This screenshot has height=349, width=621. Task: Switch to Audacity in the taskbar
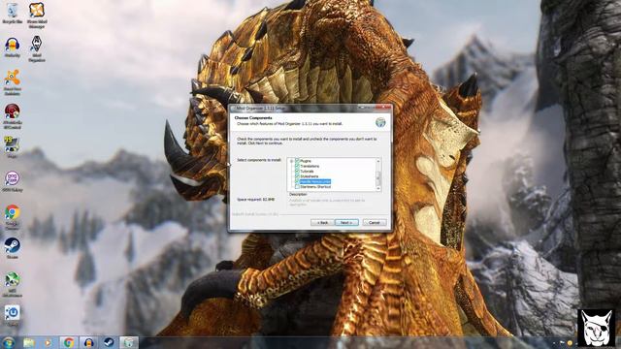point(88,342)
